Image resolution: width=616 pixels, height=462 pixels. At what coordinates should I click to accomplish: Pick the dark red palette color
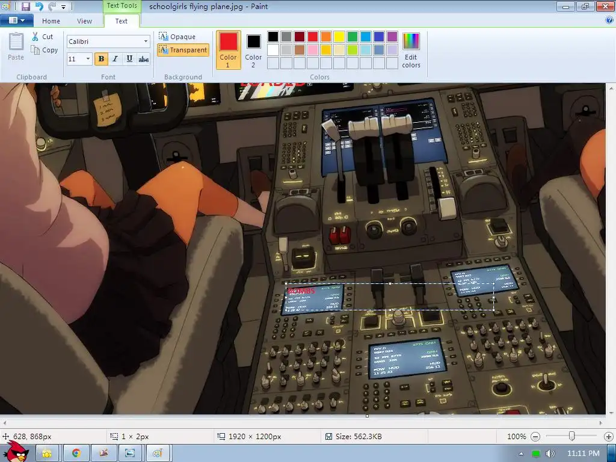pyautogui.click(x=300, y=37)
